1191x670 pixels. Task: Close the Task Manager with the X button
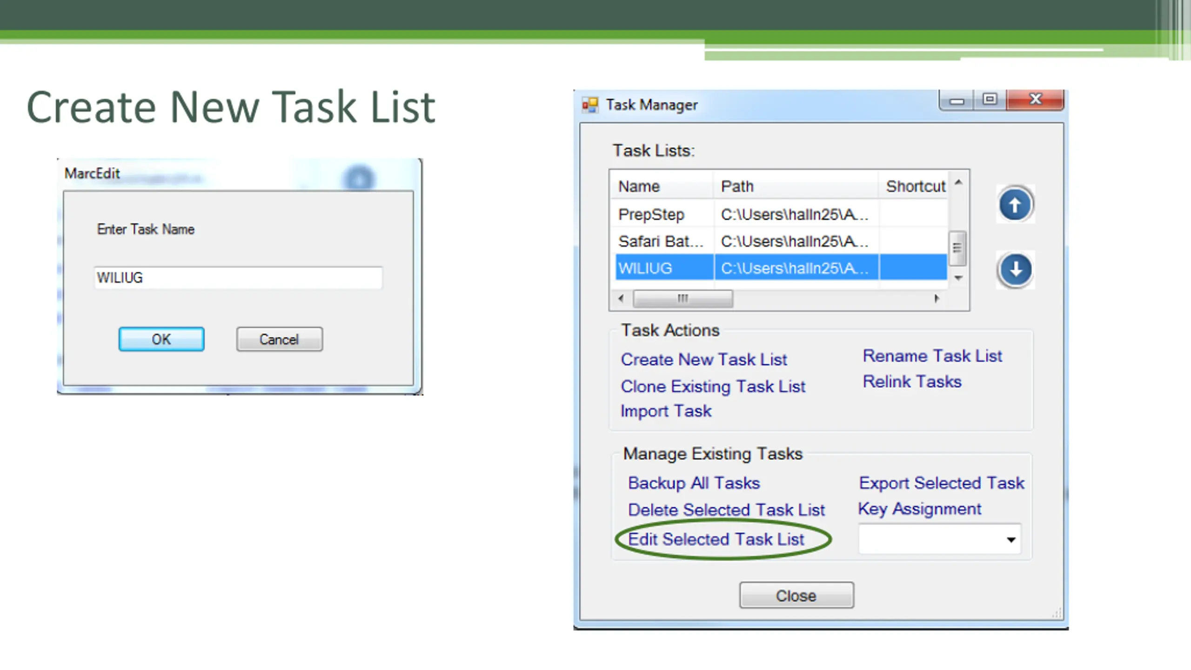point(1036,99)
